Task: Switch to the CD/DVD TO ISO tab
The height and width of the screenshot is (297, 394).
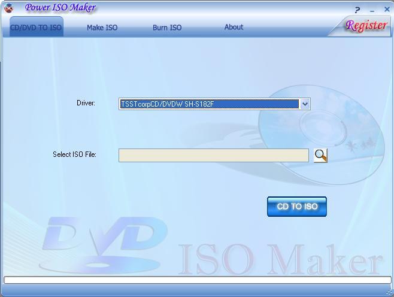Action: tap(36, 27)
